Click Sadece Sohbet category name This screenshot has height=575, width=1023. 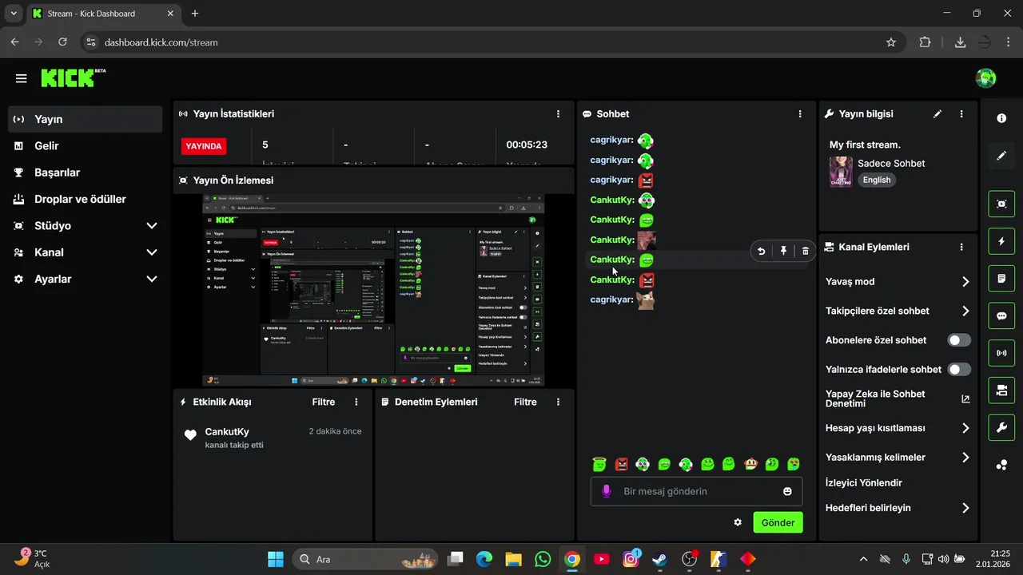pos(891,163)
